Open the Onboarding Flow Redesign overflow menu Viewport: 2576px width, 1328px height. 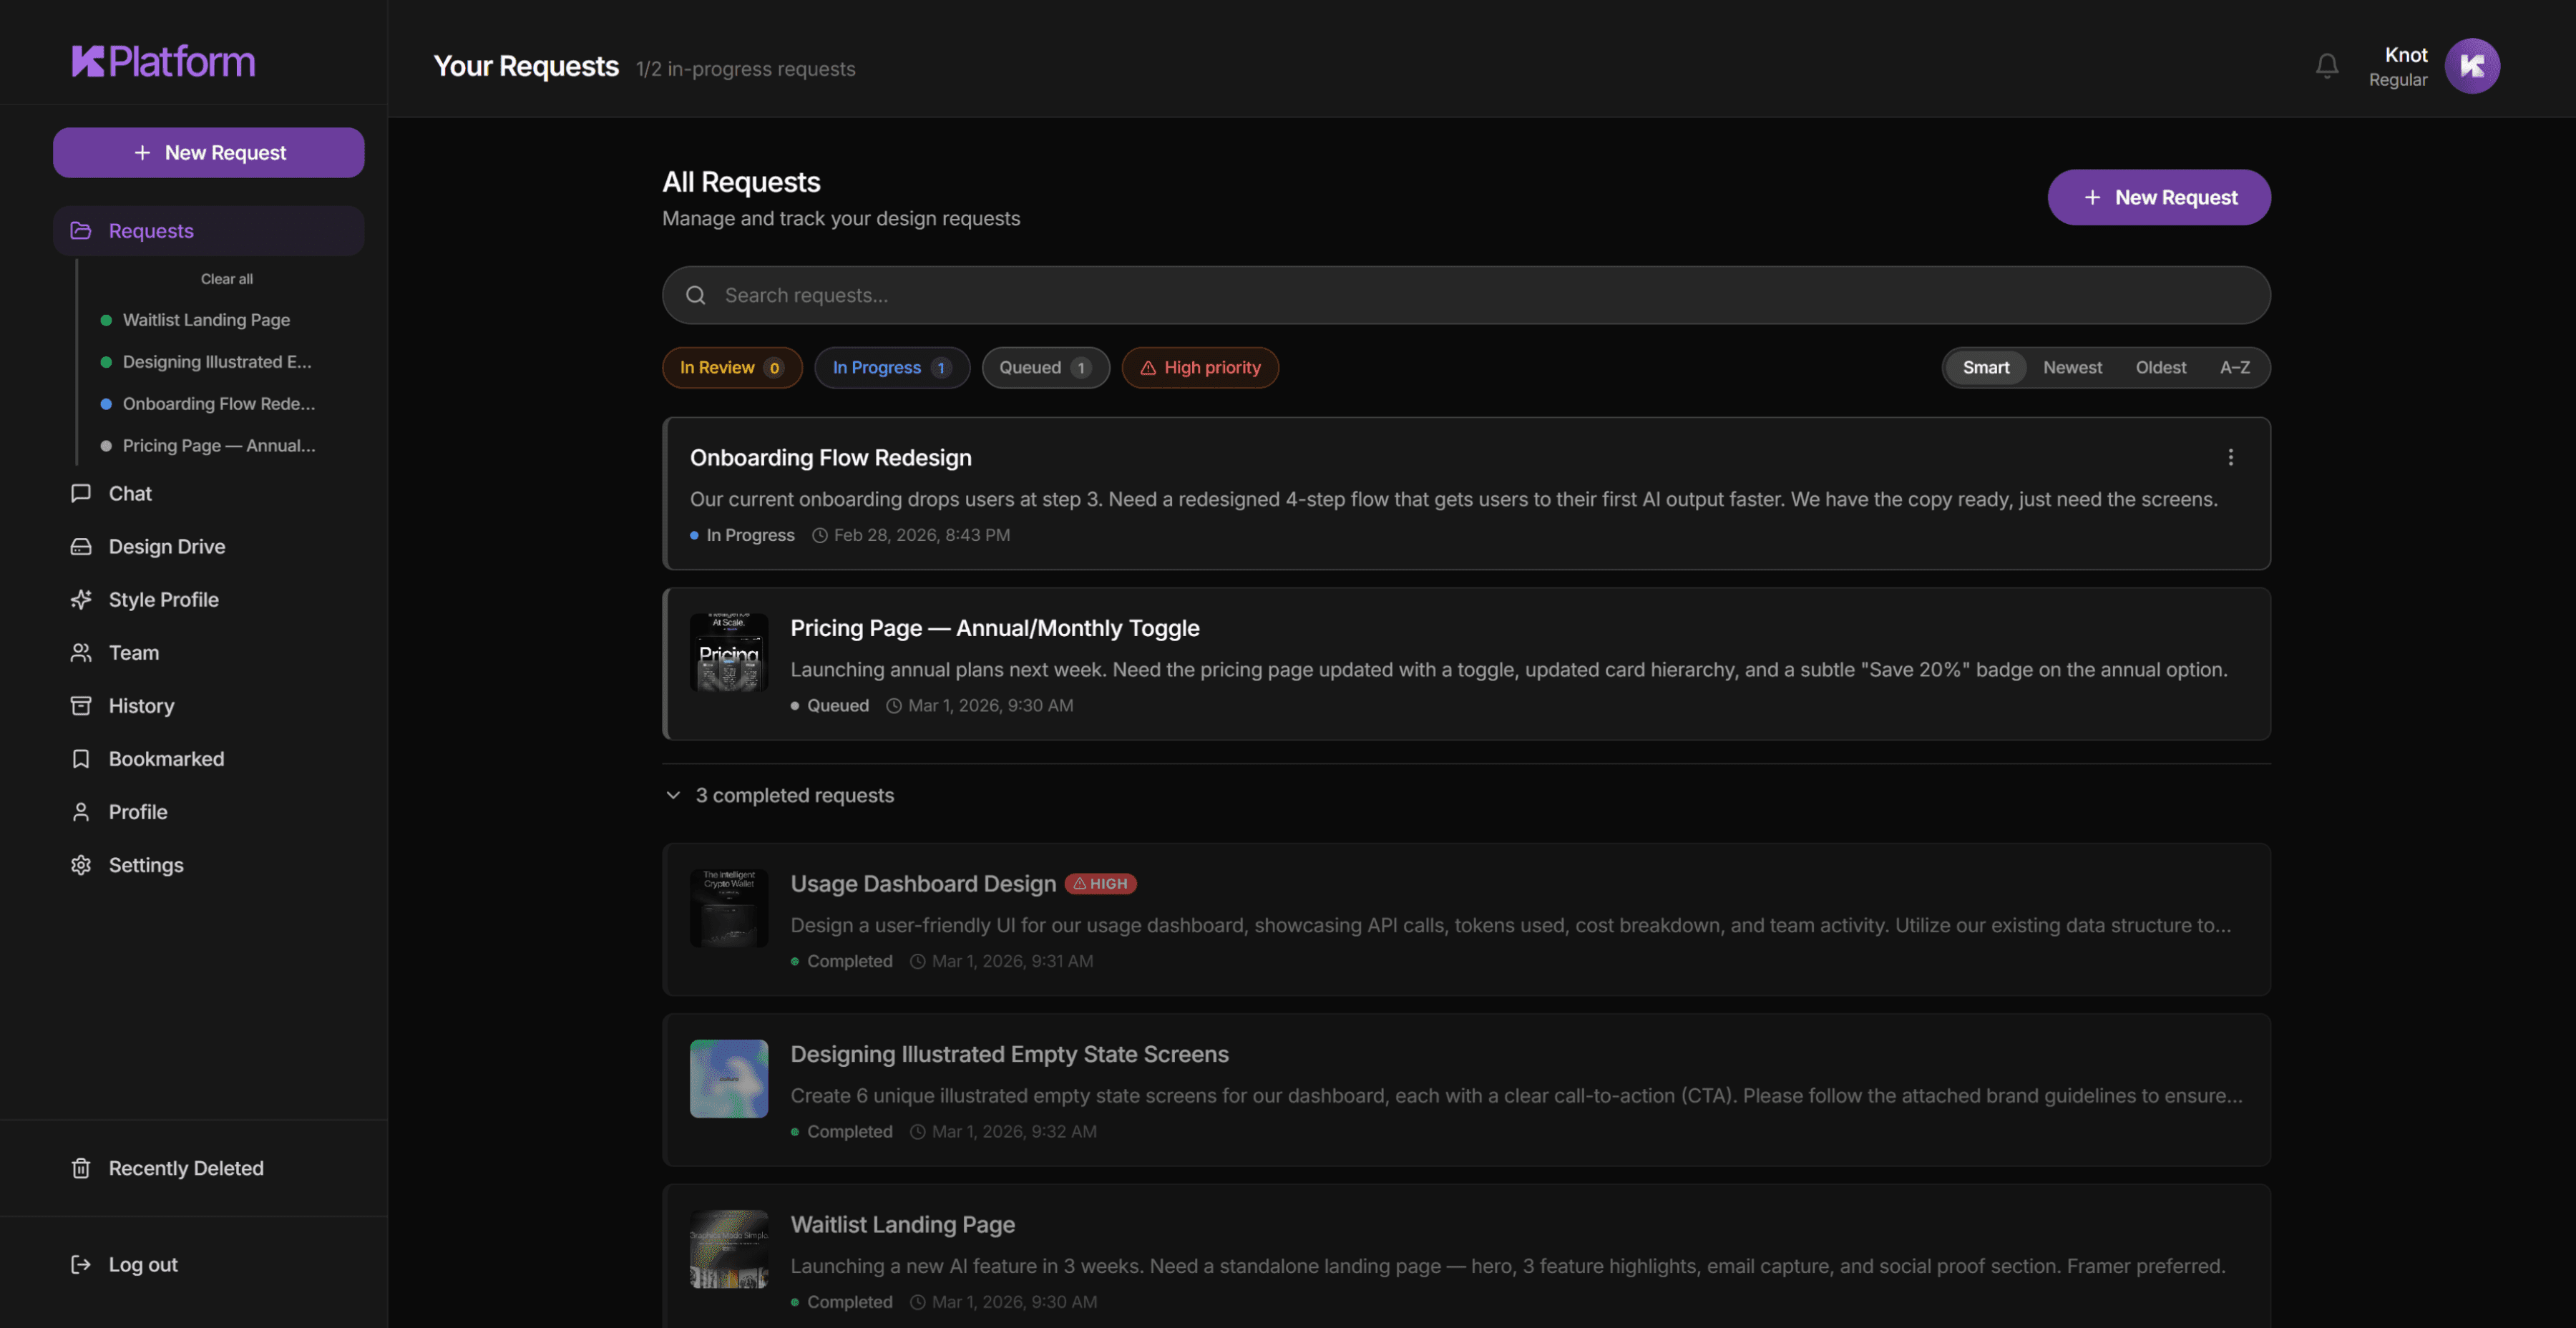(2231, 457)
